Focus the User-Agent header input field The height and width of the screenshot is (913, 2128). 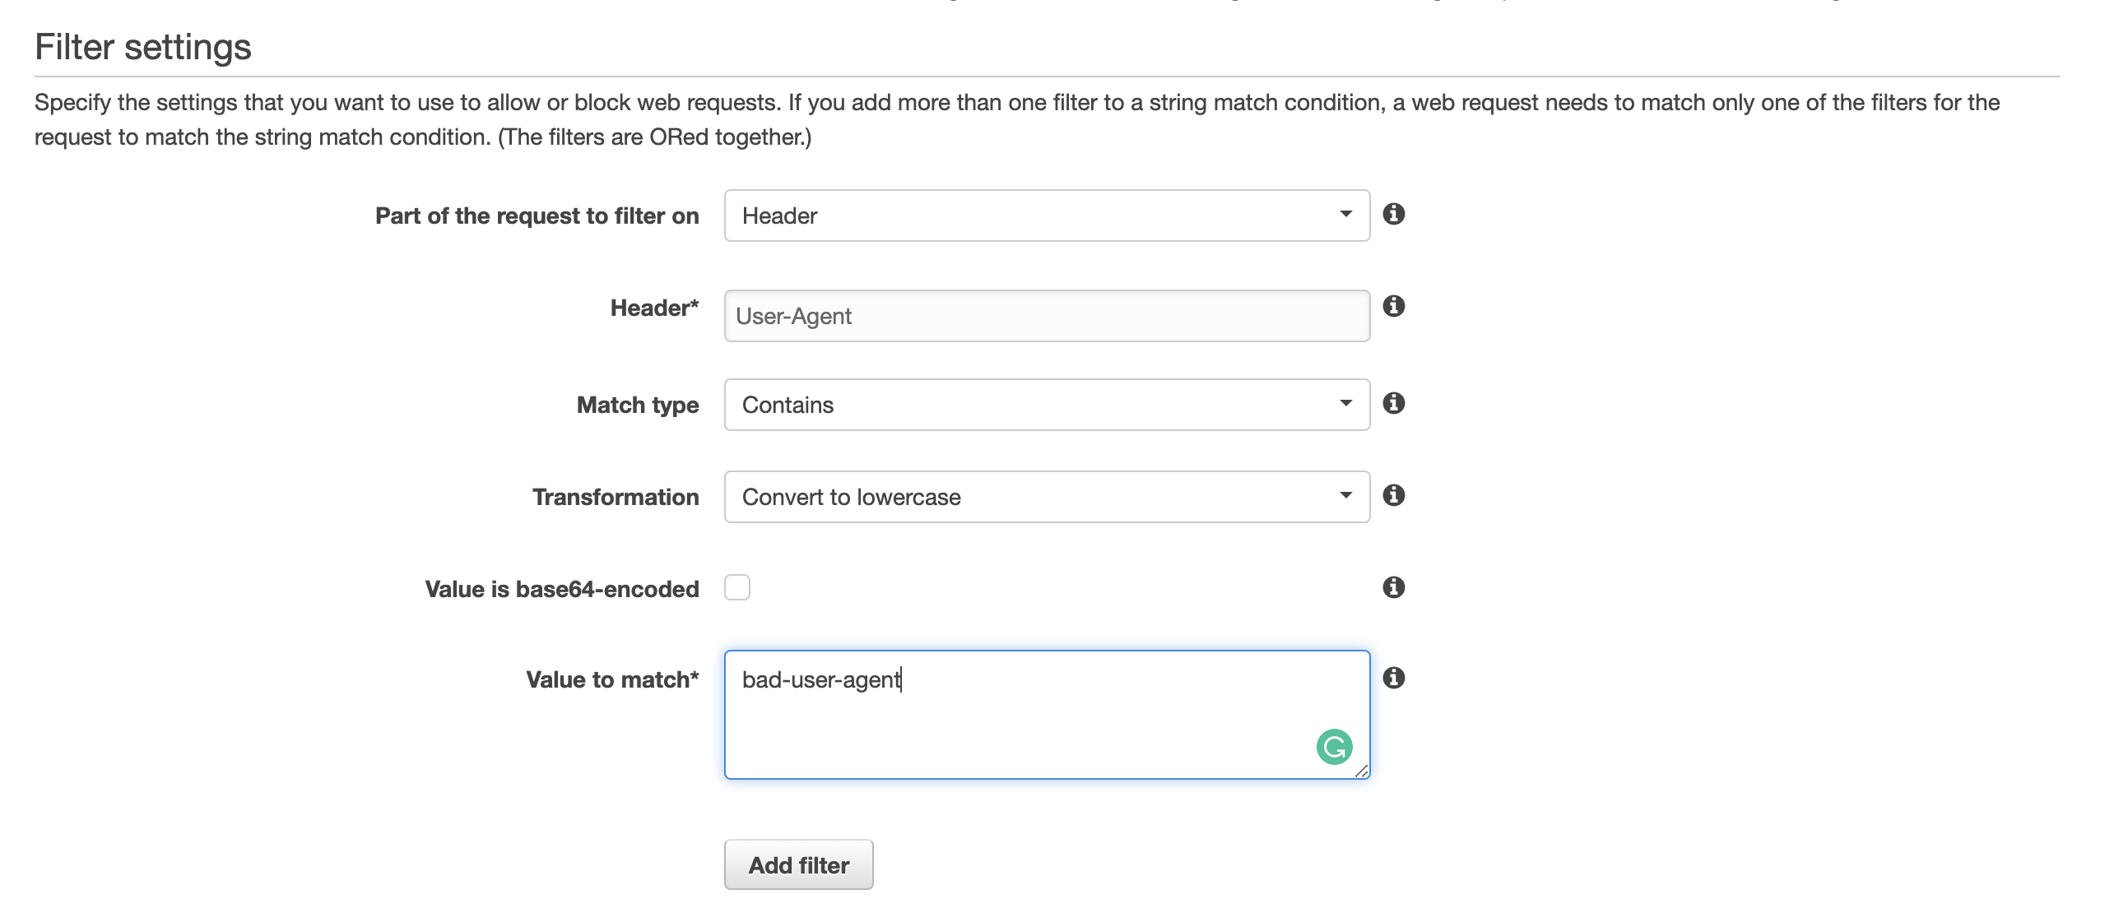click(1047, 316)
